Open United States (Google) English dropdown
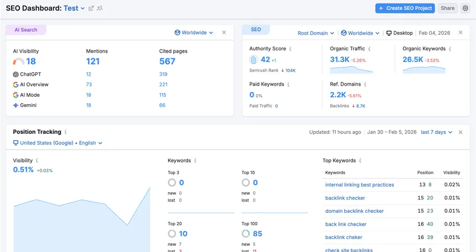The height and width of the screenshot is (252, 476). [x=58, y=143]
